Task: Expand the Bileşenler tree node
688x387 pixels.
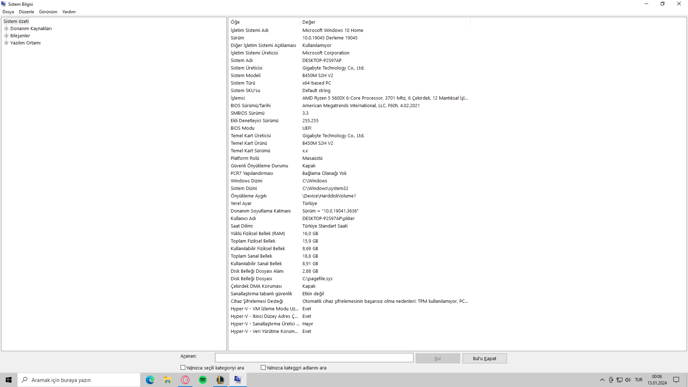Action: [6, 36]
